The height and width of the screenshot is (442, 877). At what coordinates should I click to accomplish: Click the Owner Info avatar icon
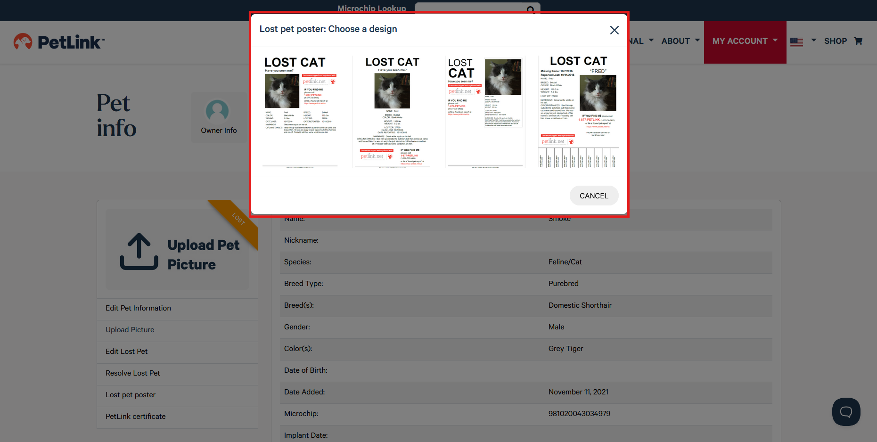pyautogui.click(x=217, y=111)
